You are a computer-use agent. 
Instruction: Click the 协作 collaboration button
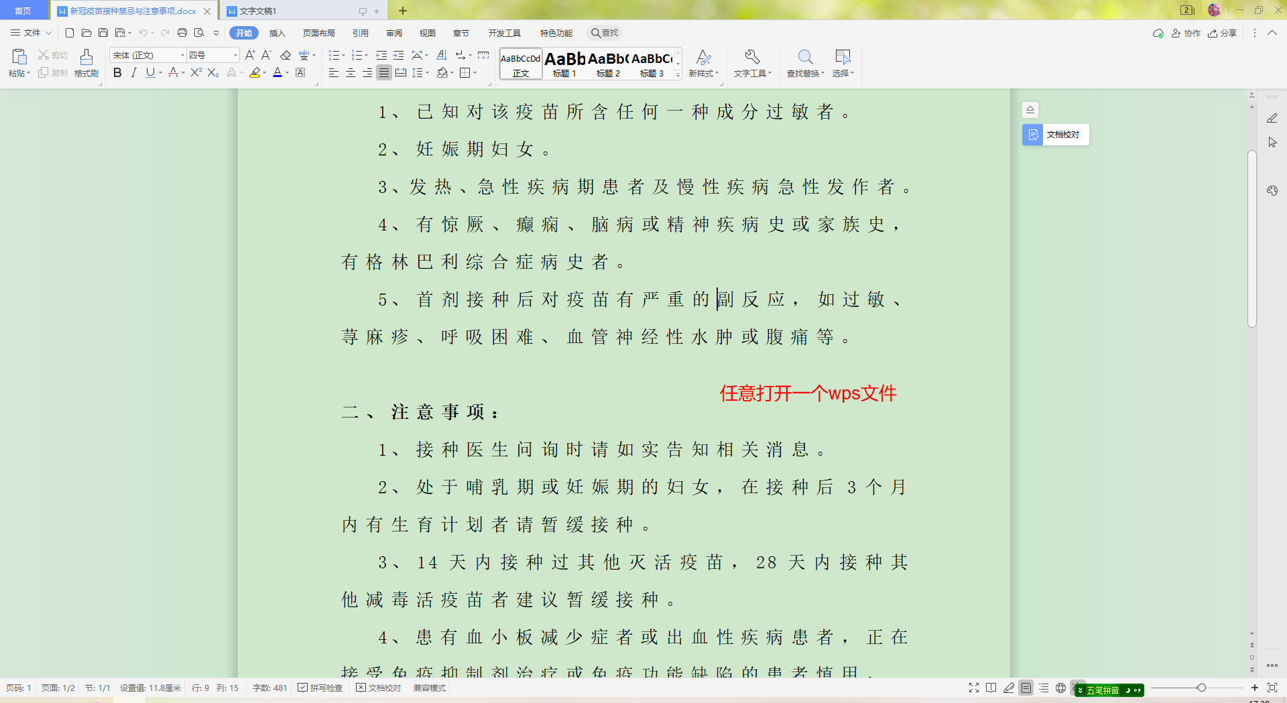pyautogui.click(x=1186, y=33)
